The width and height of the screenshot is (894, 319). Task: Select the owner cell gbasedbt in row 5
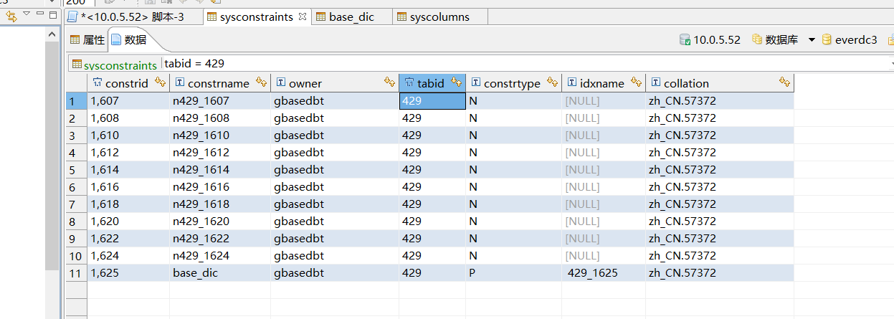(x=335, y=170)
